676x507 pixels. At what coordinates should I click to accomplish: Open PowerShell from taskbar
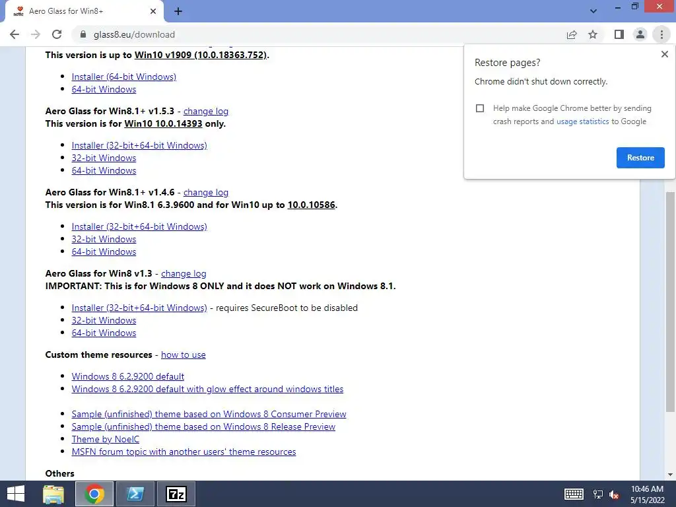click(x=135, y=494)
